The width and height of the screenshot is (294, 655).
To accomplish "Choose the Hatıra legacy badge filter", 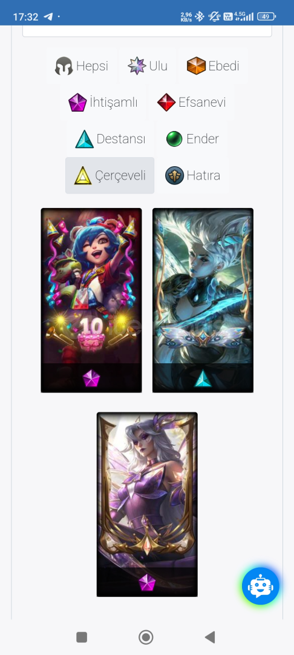I will point(192,175).
